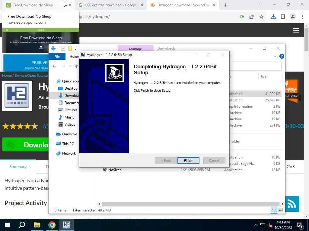309x231 pixels.
Task: Switch to the 000.exe Google search tab
Action: point(110,5)
